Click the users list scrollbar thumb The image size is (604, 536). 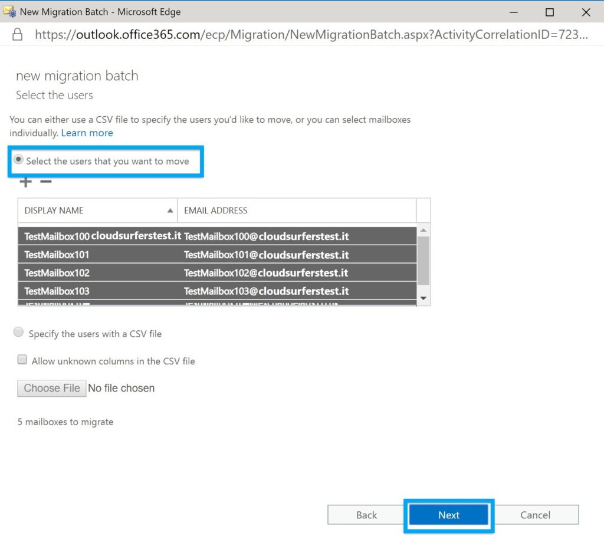[x=424, y=261]
